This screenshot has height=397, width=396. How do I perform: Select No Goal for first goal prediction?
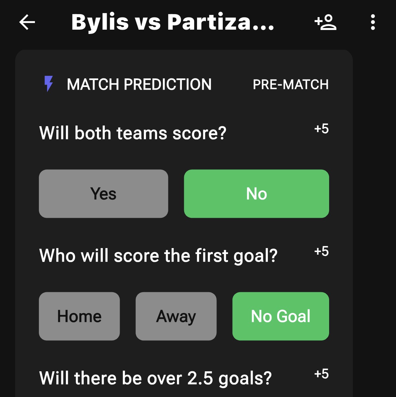pos(280,316)
